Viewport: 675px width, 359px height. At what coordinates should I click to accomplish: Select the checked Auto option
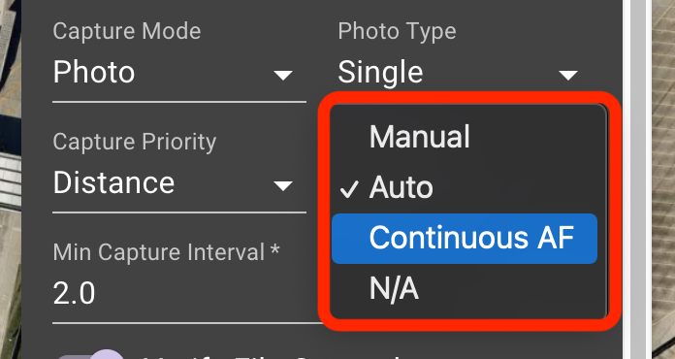tap(464, 187)
